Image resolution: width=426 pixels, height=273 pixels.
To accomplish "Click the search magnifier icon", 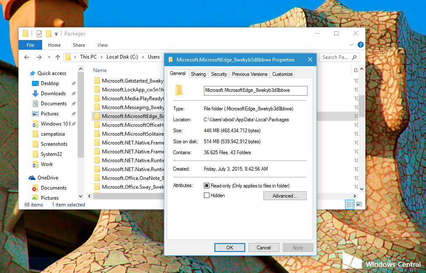I will pos(354,57).
